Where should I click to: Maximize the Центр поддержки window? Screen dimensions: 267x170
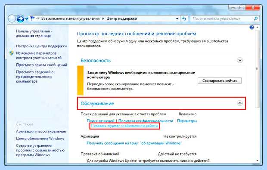click(241, 8)
